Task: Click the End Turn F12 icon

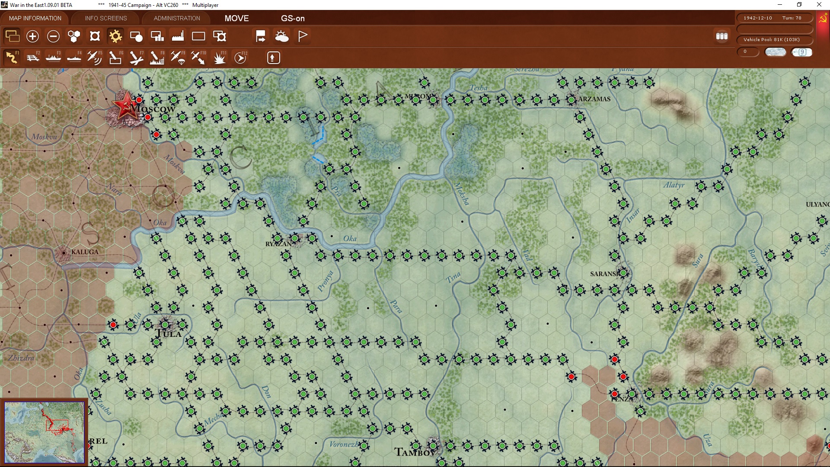Action: pyautogui.click(x=240, y=58)
